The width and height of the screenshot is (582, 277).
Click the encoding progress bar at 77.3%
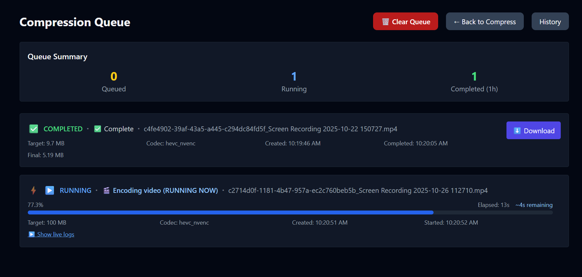(x=290, y=212)
